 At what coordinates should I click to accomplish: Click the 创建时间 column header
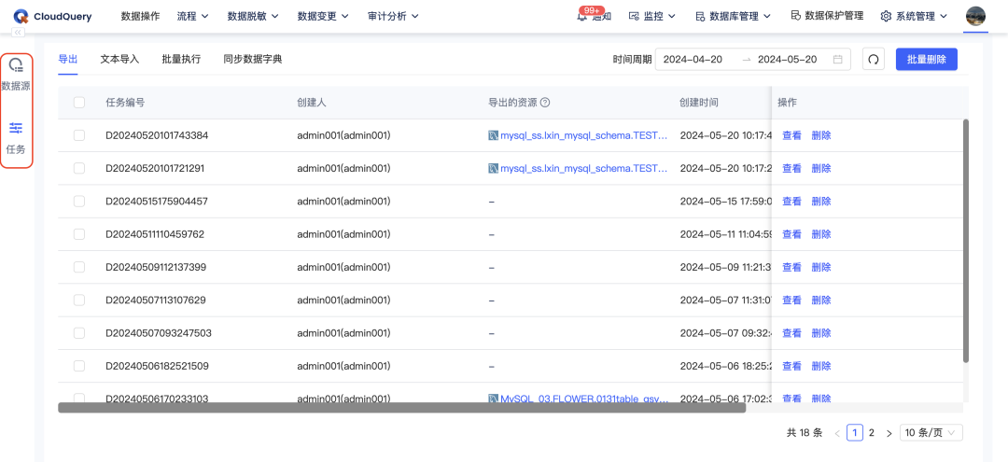[699, 102]
